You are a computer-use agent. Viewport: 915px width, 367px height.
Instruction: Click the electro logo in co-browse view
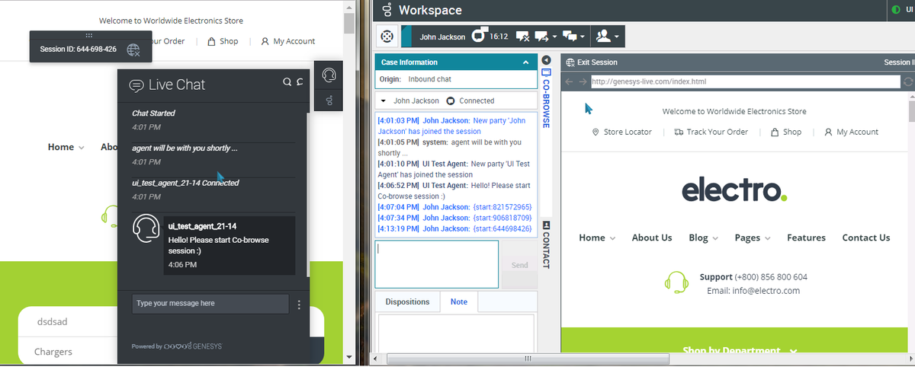(x=734, y=189)
